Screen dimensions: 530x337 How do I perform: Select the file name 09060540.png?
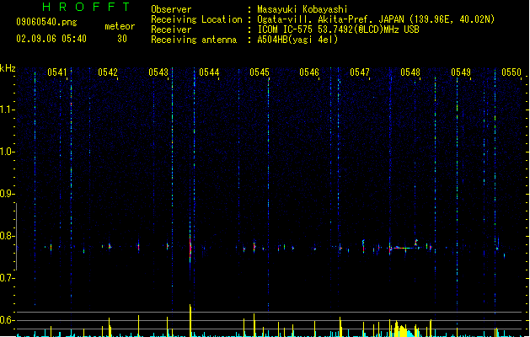[46, 22]
